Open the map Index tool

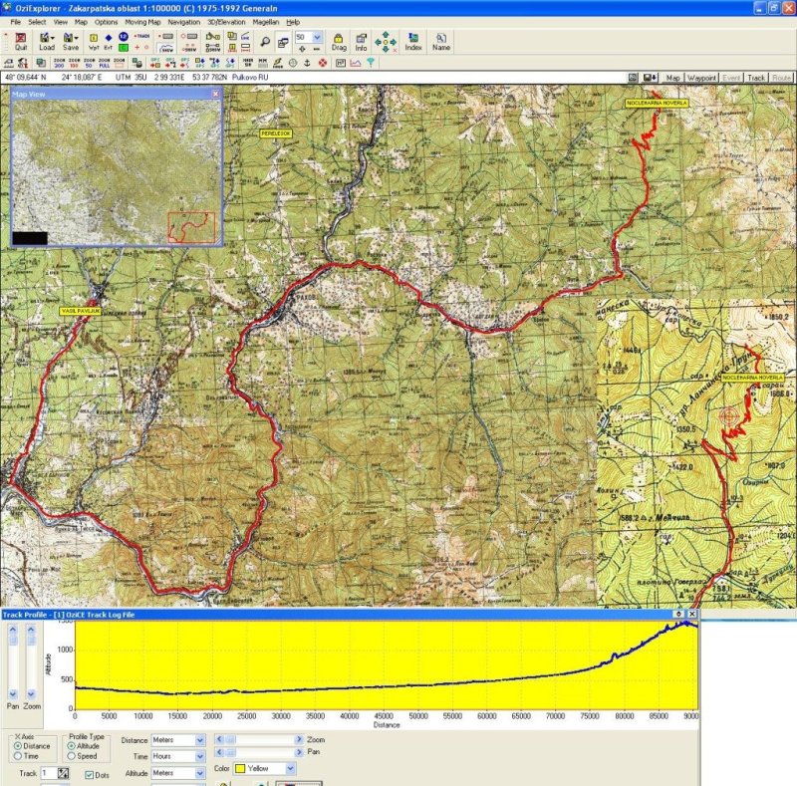(x=413, y=40)
